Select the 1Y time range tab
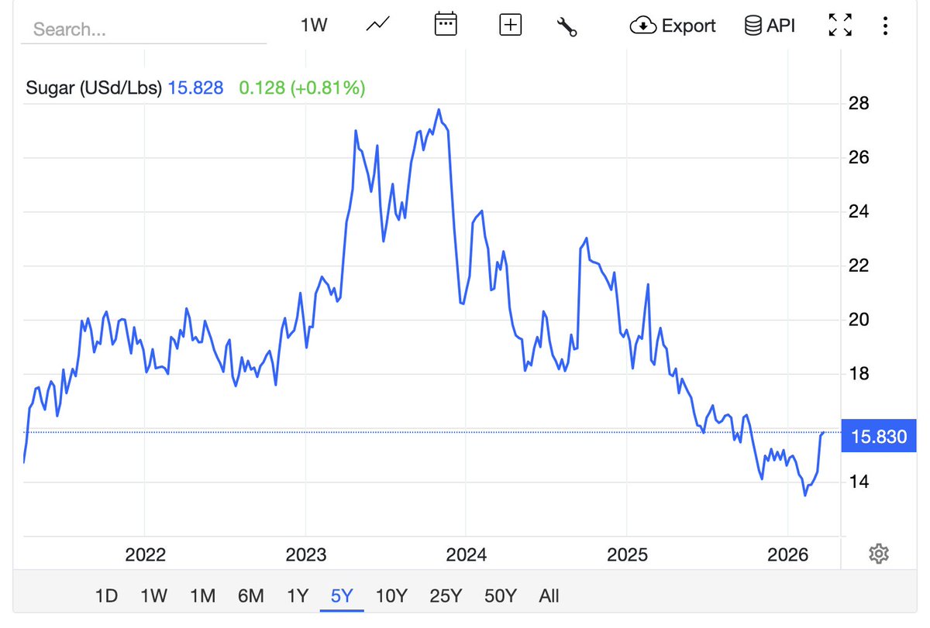930x628 pixels. coord(298,596)
